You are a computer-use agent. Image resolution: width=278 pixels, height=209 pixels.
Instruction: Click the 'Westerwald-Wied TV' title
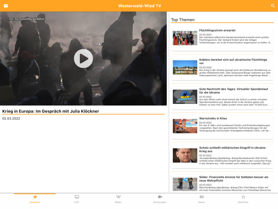(140, 6)
